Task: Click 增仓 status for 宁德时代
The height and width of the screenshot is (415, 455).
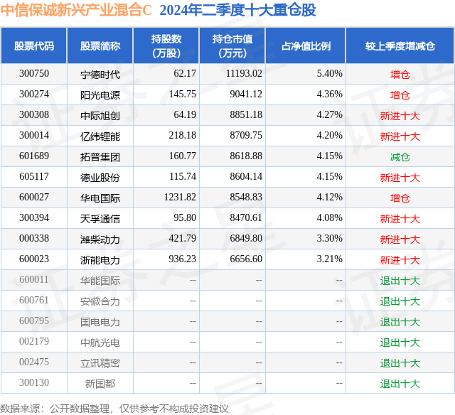Action: [400, 75]
